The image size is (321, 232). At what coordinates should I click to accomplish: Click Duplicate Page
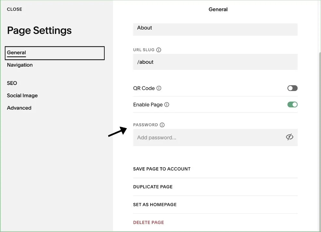(153, 187)
